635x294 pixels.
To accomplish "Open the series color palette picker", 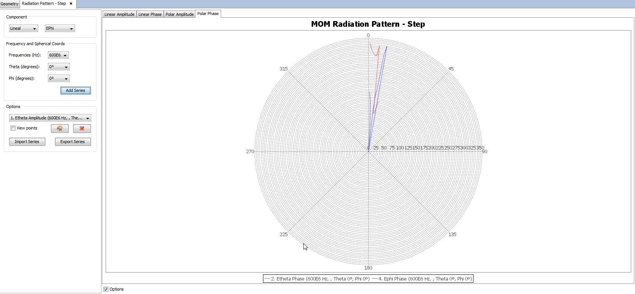I will point(60,128).
